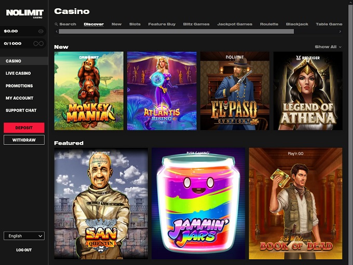353x265 pixels.
Task: Open the Feature Buy tab
Action: tap(161, 24)
